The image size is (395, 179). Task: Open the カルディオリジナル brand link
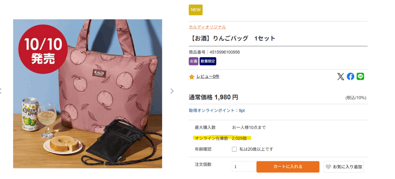pos(207,27)
